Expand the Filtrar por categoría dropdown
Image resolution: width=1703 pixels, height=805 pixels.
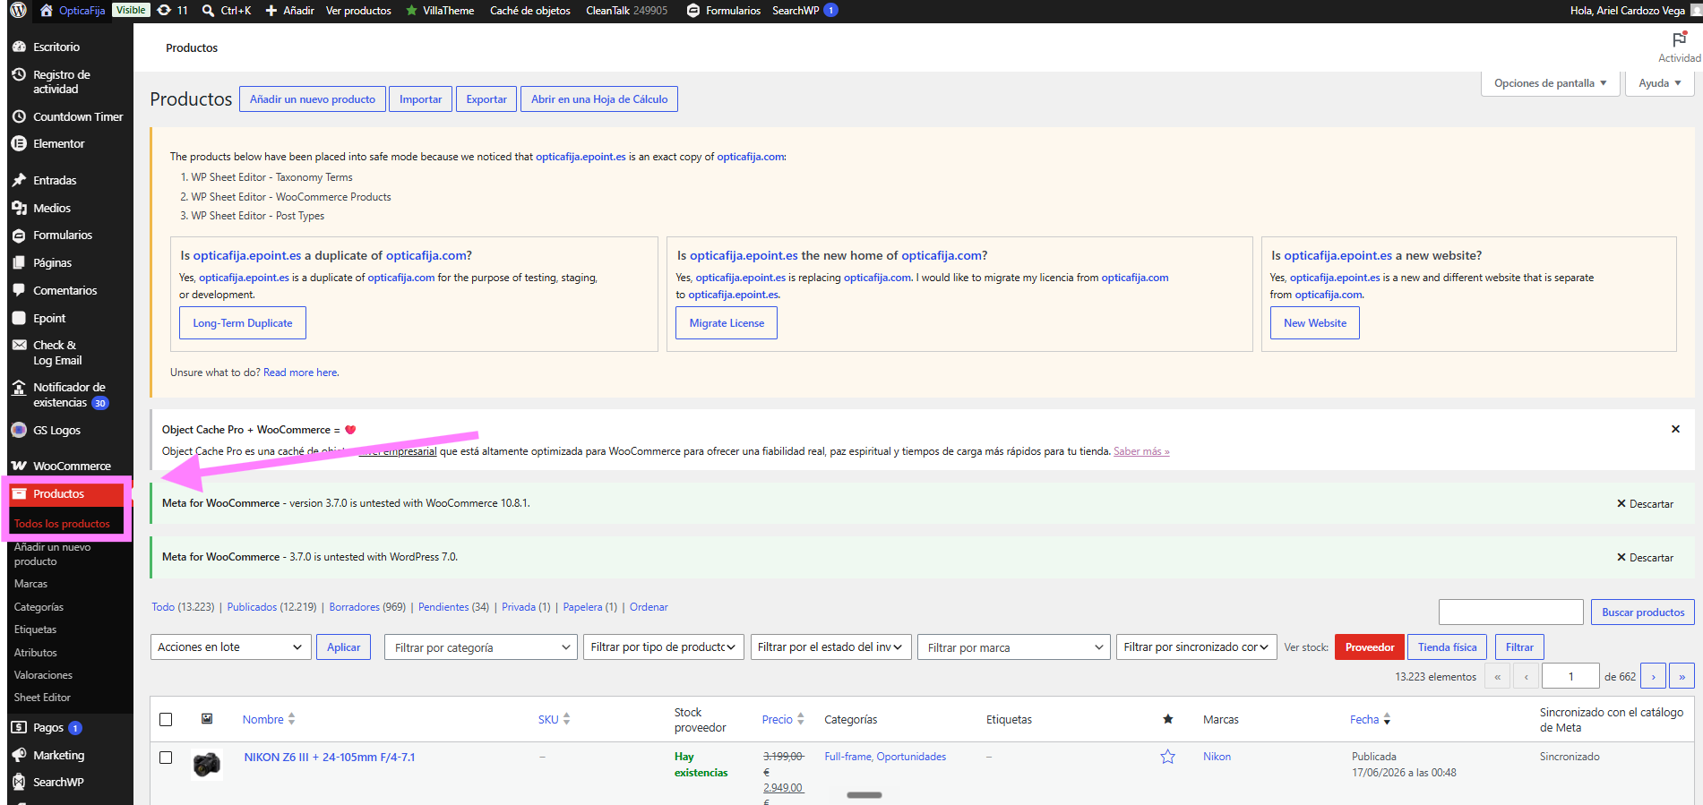480,647
